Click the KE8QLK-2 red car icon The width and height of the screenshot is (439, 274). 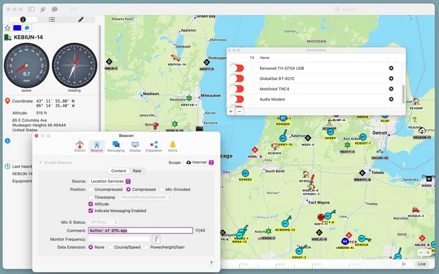point(415,210)
